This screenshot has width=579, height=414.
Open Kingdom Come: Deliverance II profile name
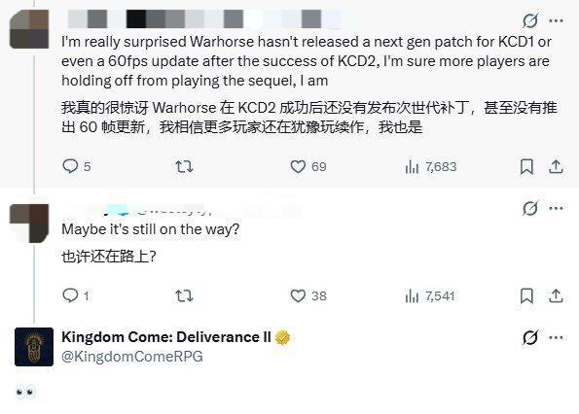[x=166, y=337]
